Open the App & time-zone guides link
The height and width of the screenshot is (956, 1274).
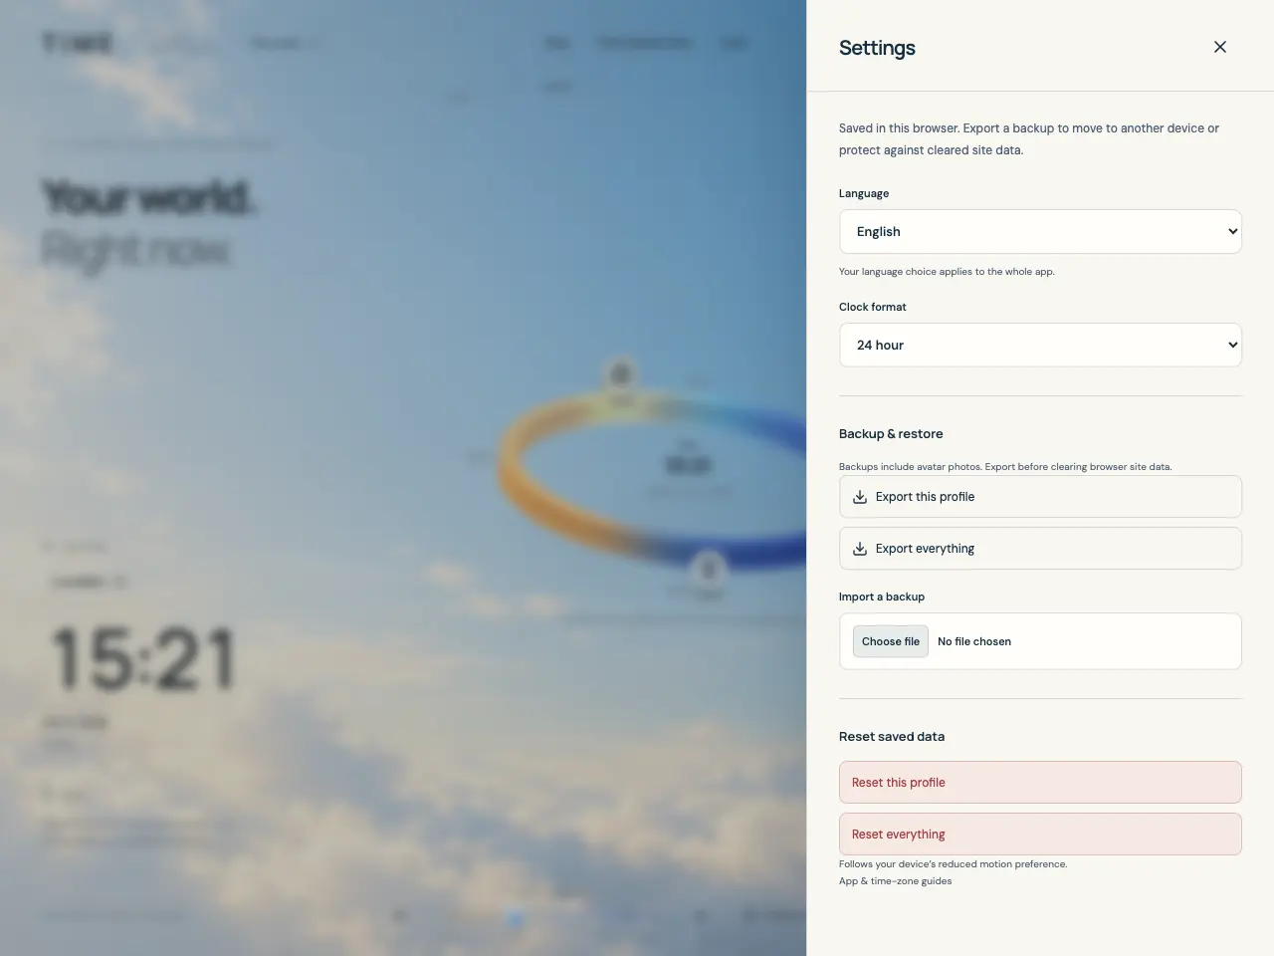895,881
